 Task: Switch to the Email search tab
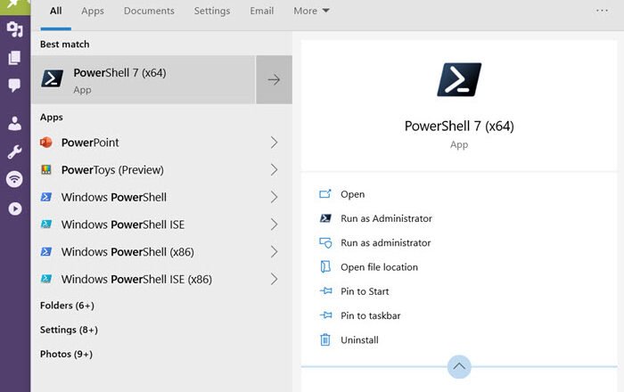pos(261,11)
